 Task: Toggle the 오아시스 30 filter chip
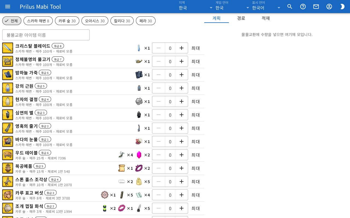point(95,21)
